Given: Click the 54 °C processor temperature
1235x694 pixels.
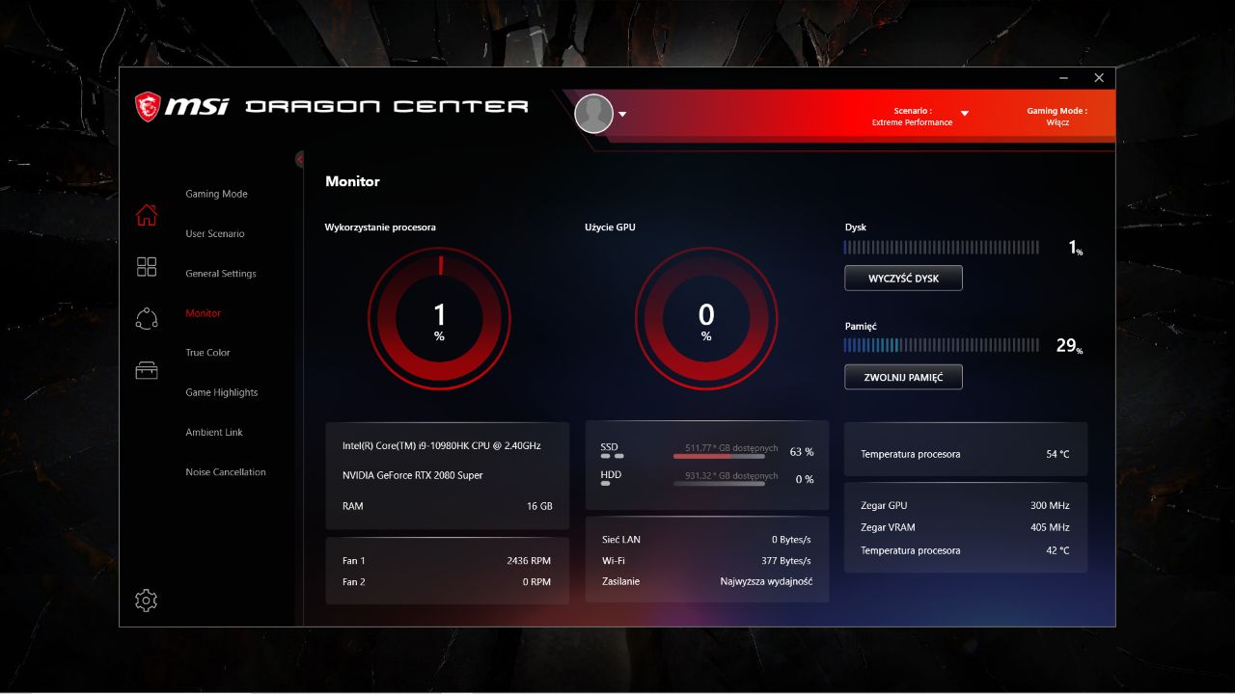Looking at the screenshot, I should pyautogui.click(x=1057, y=454).
